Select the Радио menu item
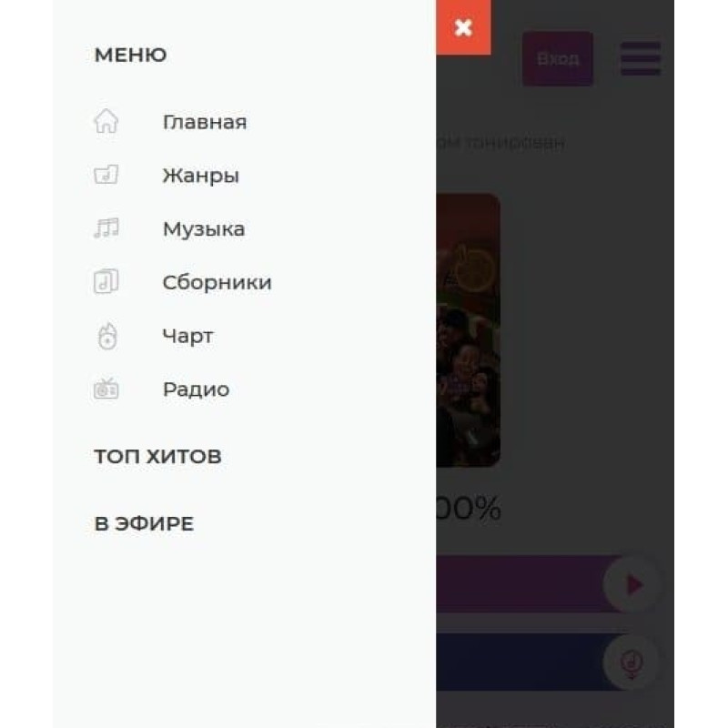Image resolution: width=728 pixels, height=728 pixels. pos(196,389)
